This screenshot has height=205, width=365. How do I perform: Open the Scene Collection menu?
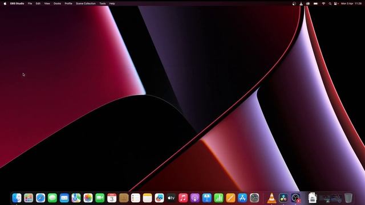click(x=86, y=3)
